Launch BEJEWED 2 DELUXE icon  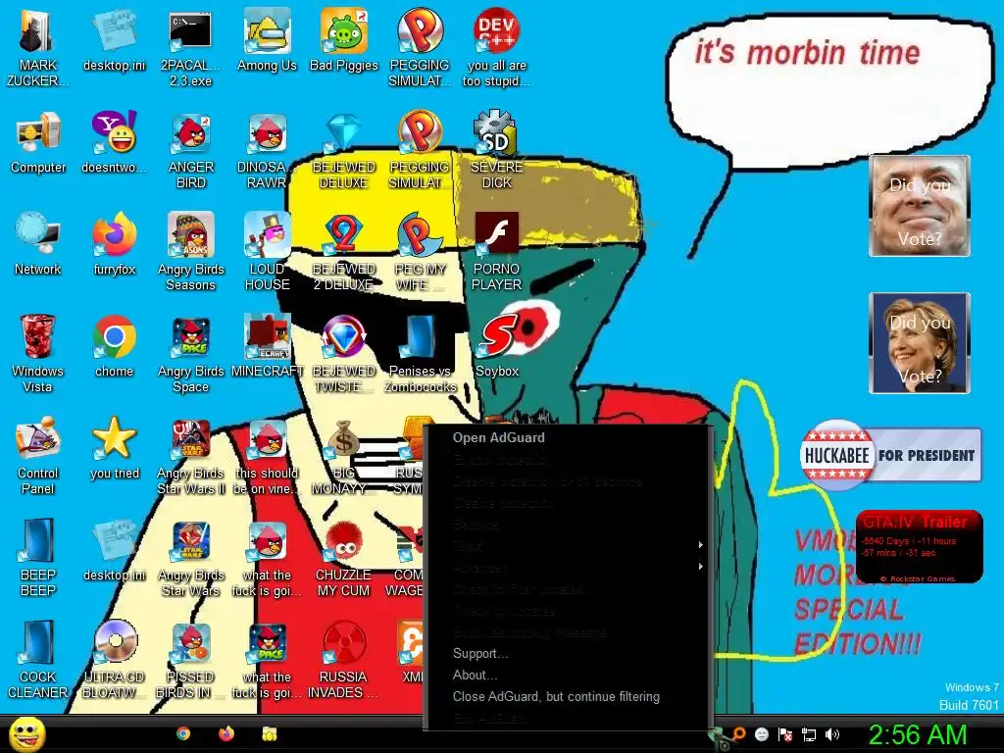(x=344, y=252)
